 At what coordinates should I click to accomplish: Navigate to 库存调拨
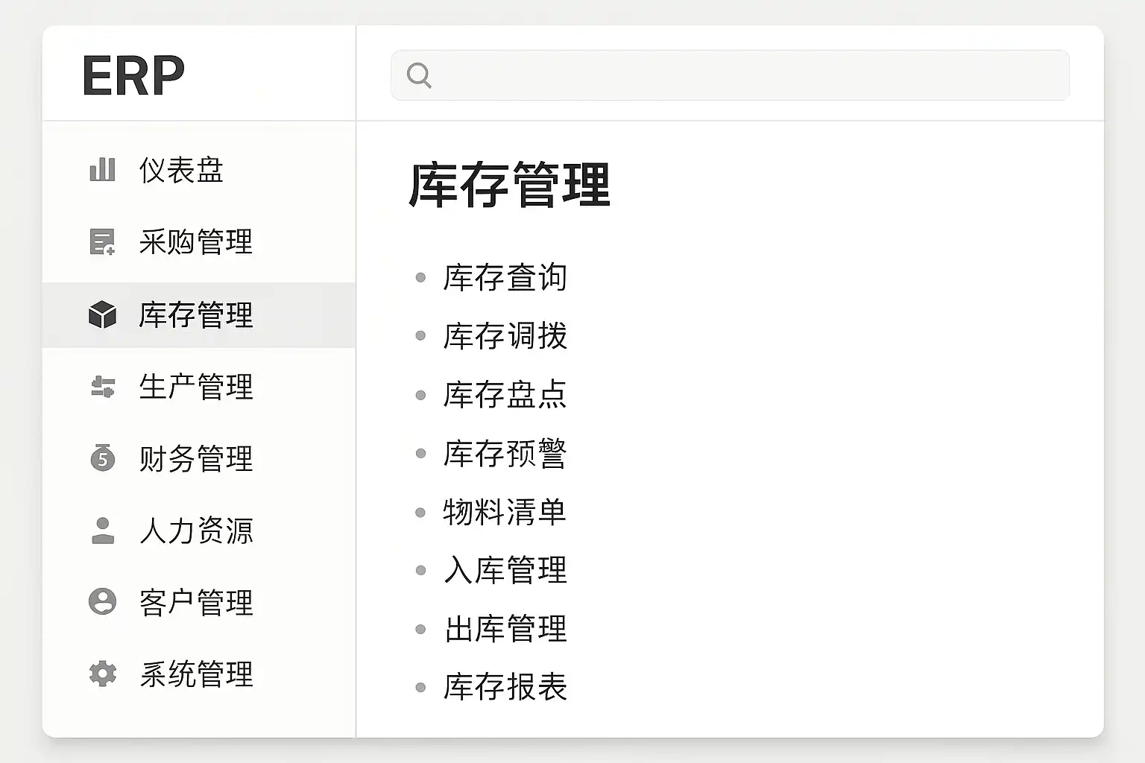(505, 336)
